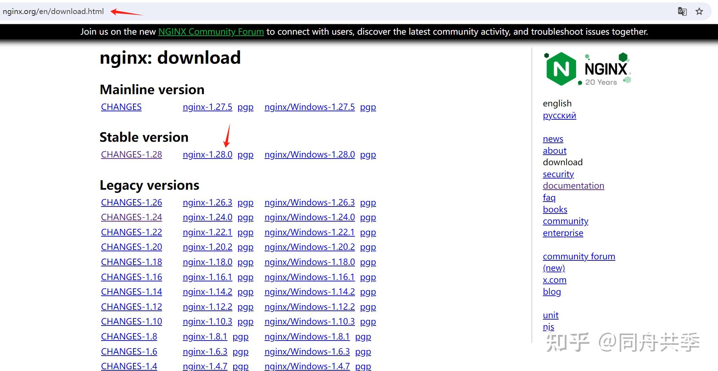Switch the site language to русский
This screenshot has height=371, width=718.
[559, 115]
